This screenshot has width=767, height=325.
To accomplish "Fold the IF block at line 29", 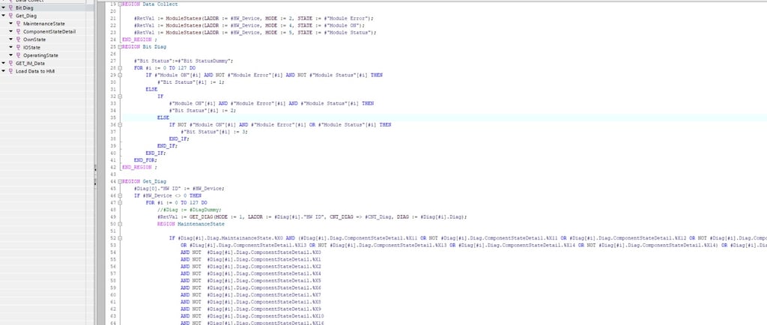I will point(120,76).
